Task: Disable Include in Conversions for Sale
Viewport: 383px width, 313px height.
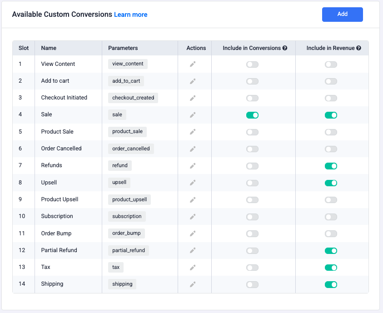Action: point(252,115)
